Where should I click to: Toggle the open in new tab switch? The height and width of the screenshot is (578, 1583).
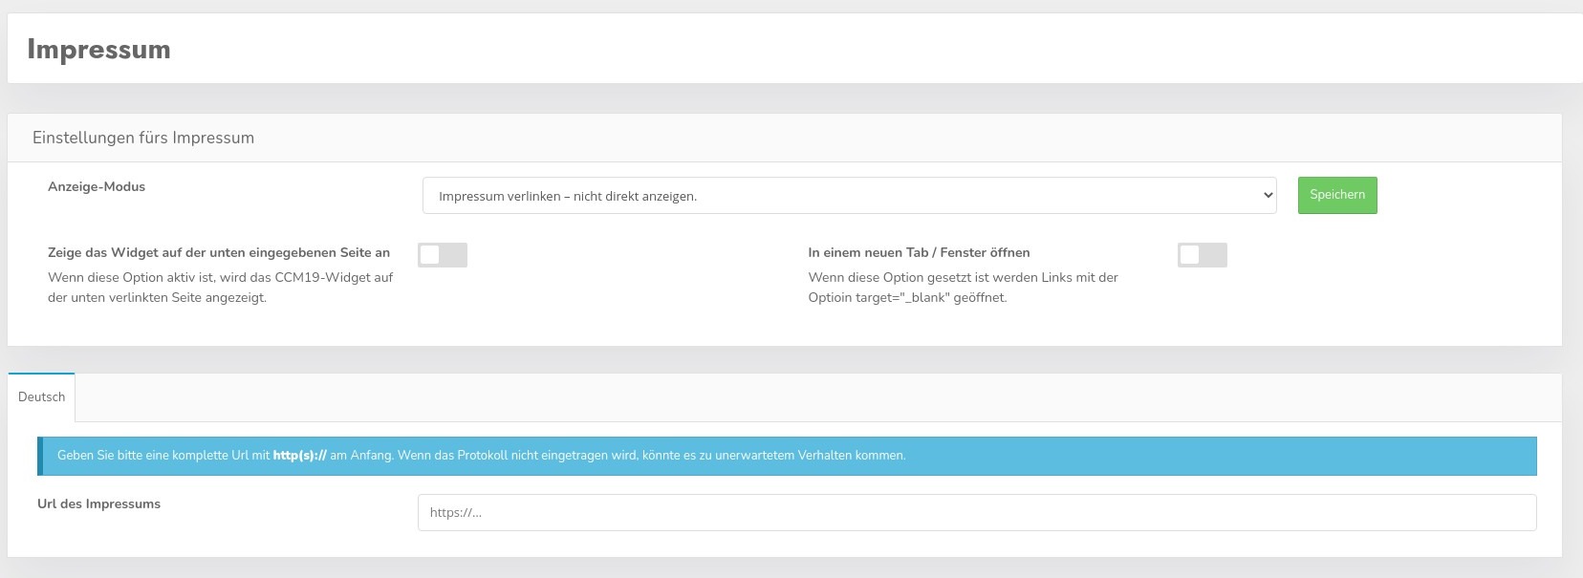[1202, 255]
